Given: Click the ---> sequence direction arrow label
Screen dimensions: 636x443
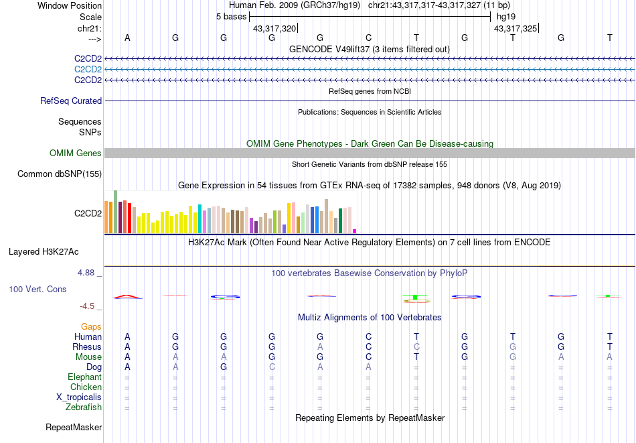Looking at the screenshot, I should pos(94,39).
